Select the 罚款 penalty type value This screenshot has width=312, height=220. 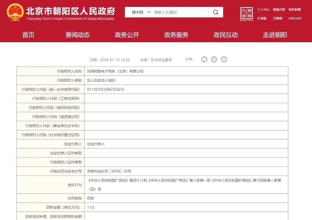[90, 198]
